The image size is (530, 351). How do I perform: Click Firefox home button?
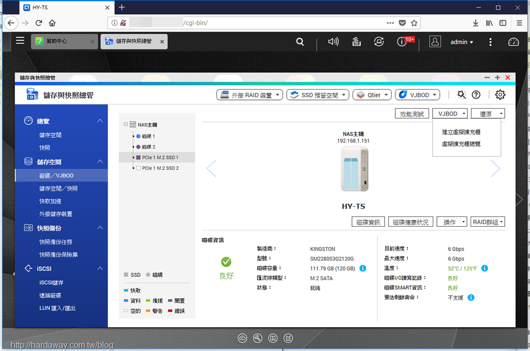[x=52, y=23]
